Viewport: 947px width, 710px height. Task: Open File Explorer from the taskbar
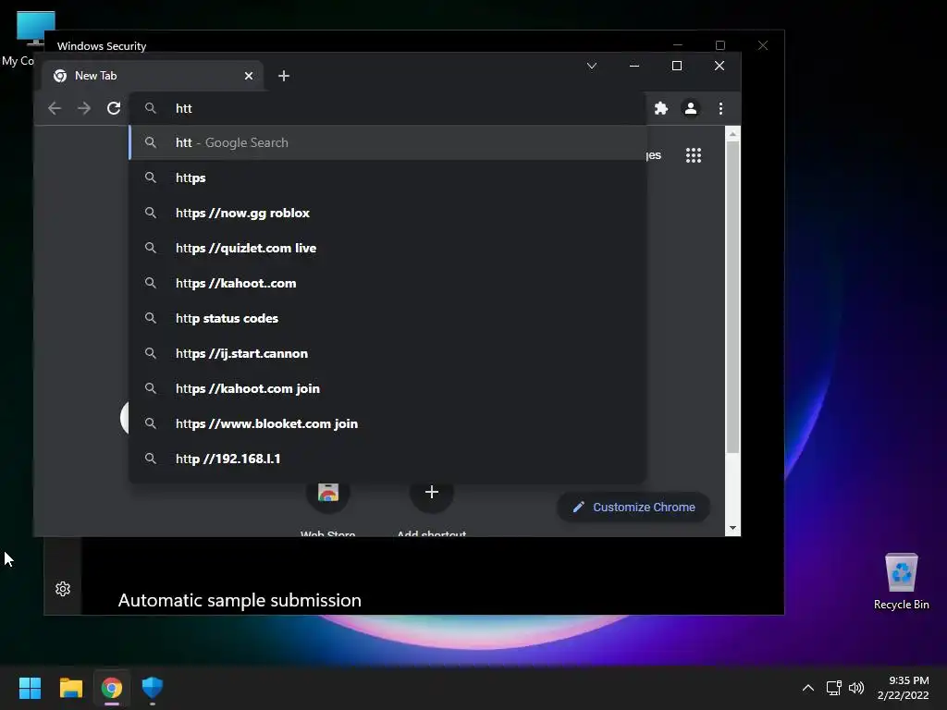70,688
